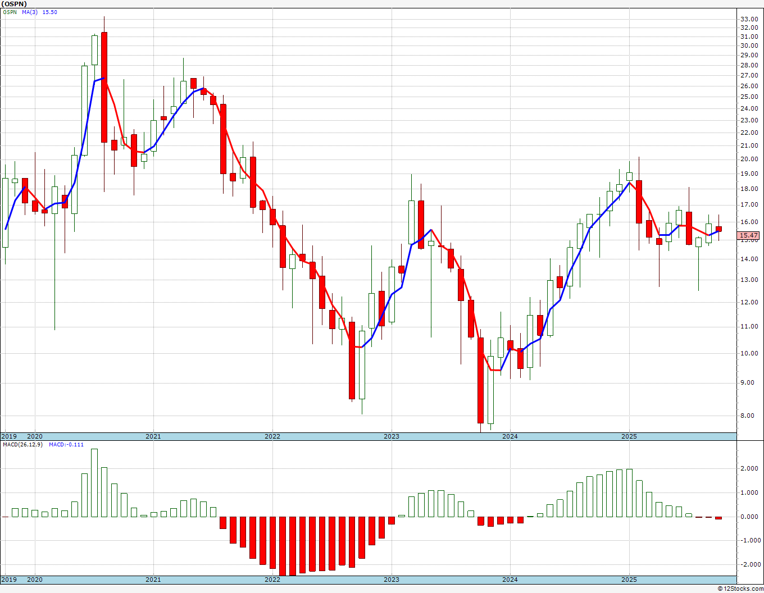Click the 18.00 price axis label
The height and width of the screenshot is (593, 764).
749,189
